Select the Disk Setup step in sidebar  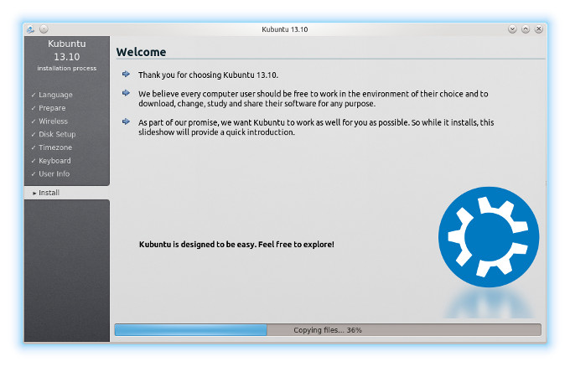click(54, 134)
